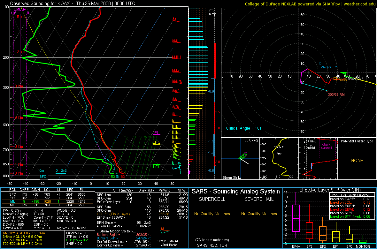Click the green LCL label on skew-T
This screenshot has height=249, width=377.
tap(157, 167)
